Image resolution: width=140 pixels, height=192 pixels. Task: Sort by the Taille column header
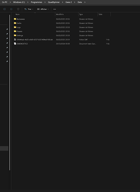(x=100, y=14)
